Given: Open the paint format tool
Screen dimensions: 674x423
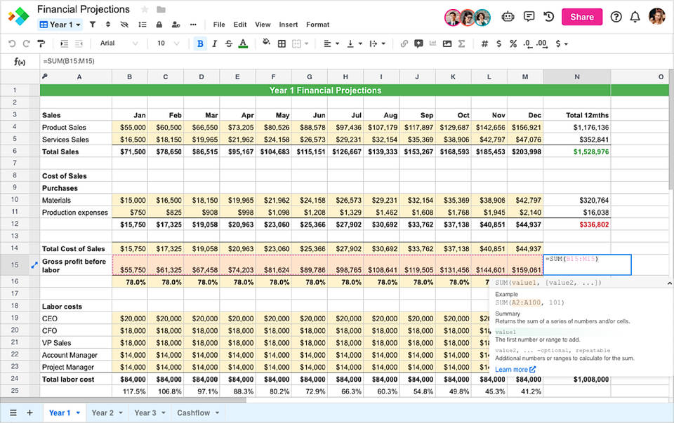Looking at the screenshot, I should (x=41, y=43).
